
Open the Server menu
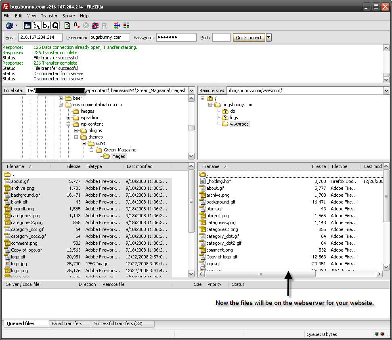pyautogui.click(x=69, y=16)
